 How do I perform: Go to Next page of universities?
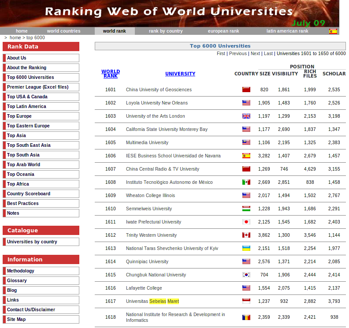[x=255, y=53]
